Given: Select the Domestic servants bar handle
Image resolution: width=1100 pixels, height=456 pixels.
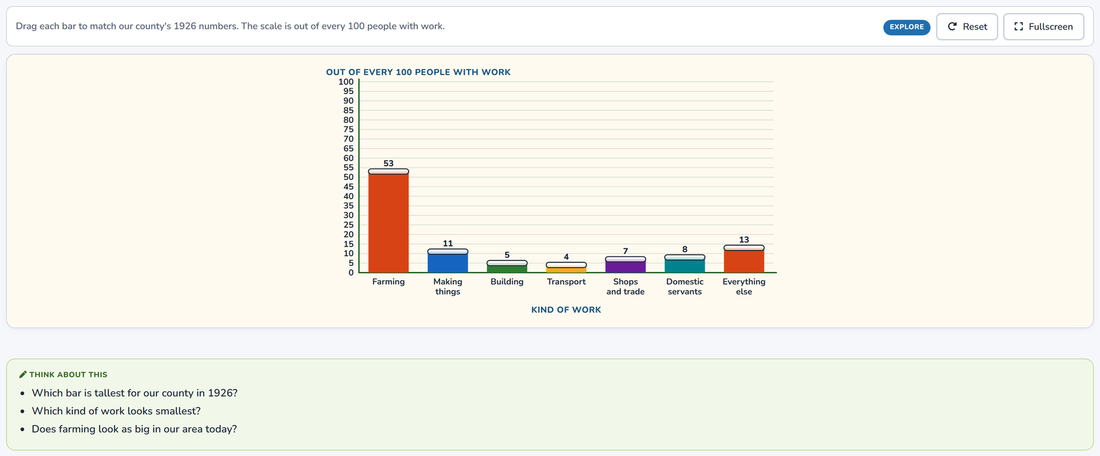Looking at the screenshot, I should tap(685, 258).
